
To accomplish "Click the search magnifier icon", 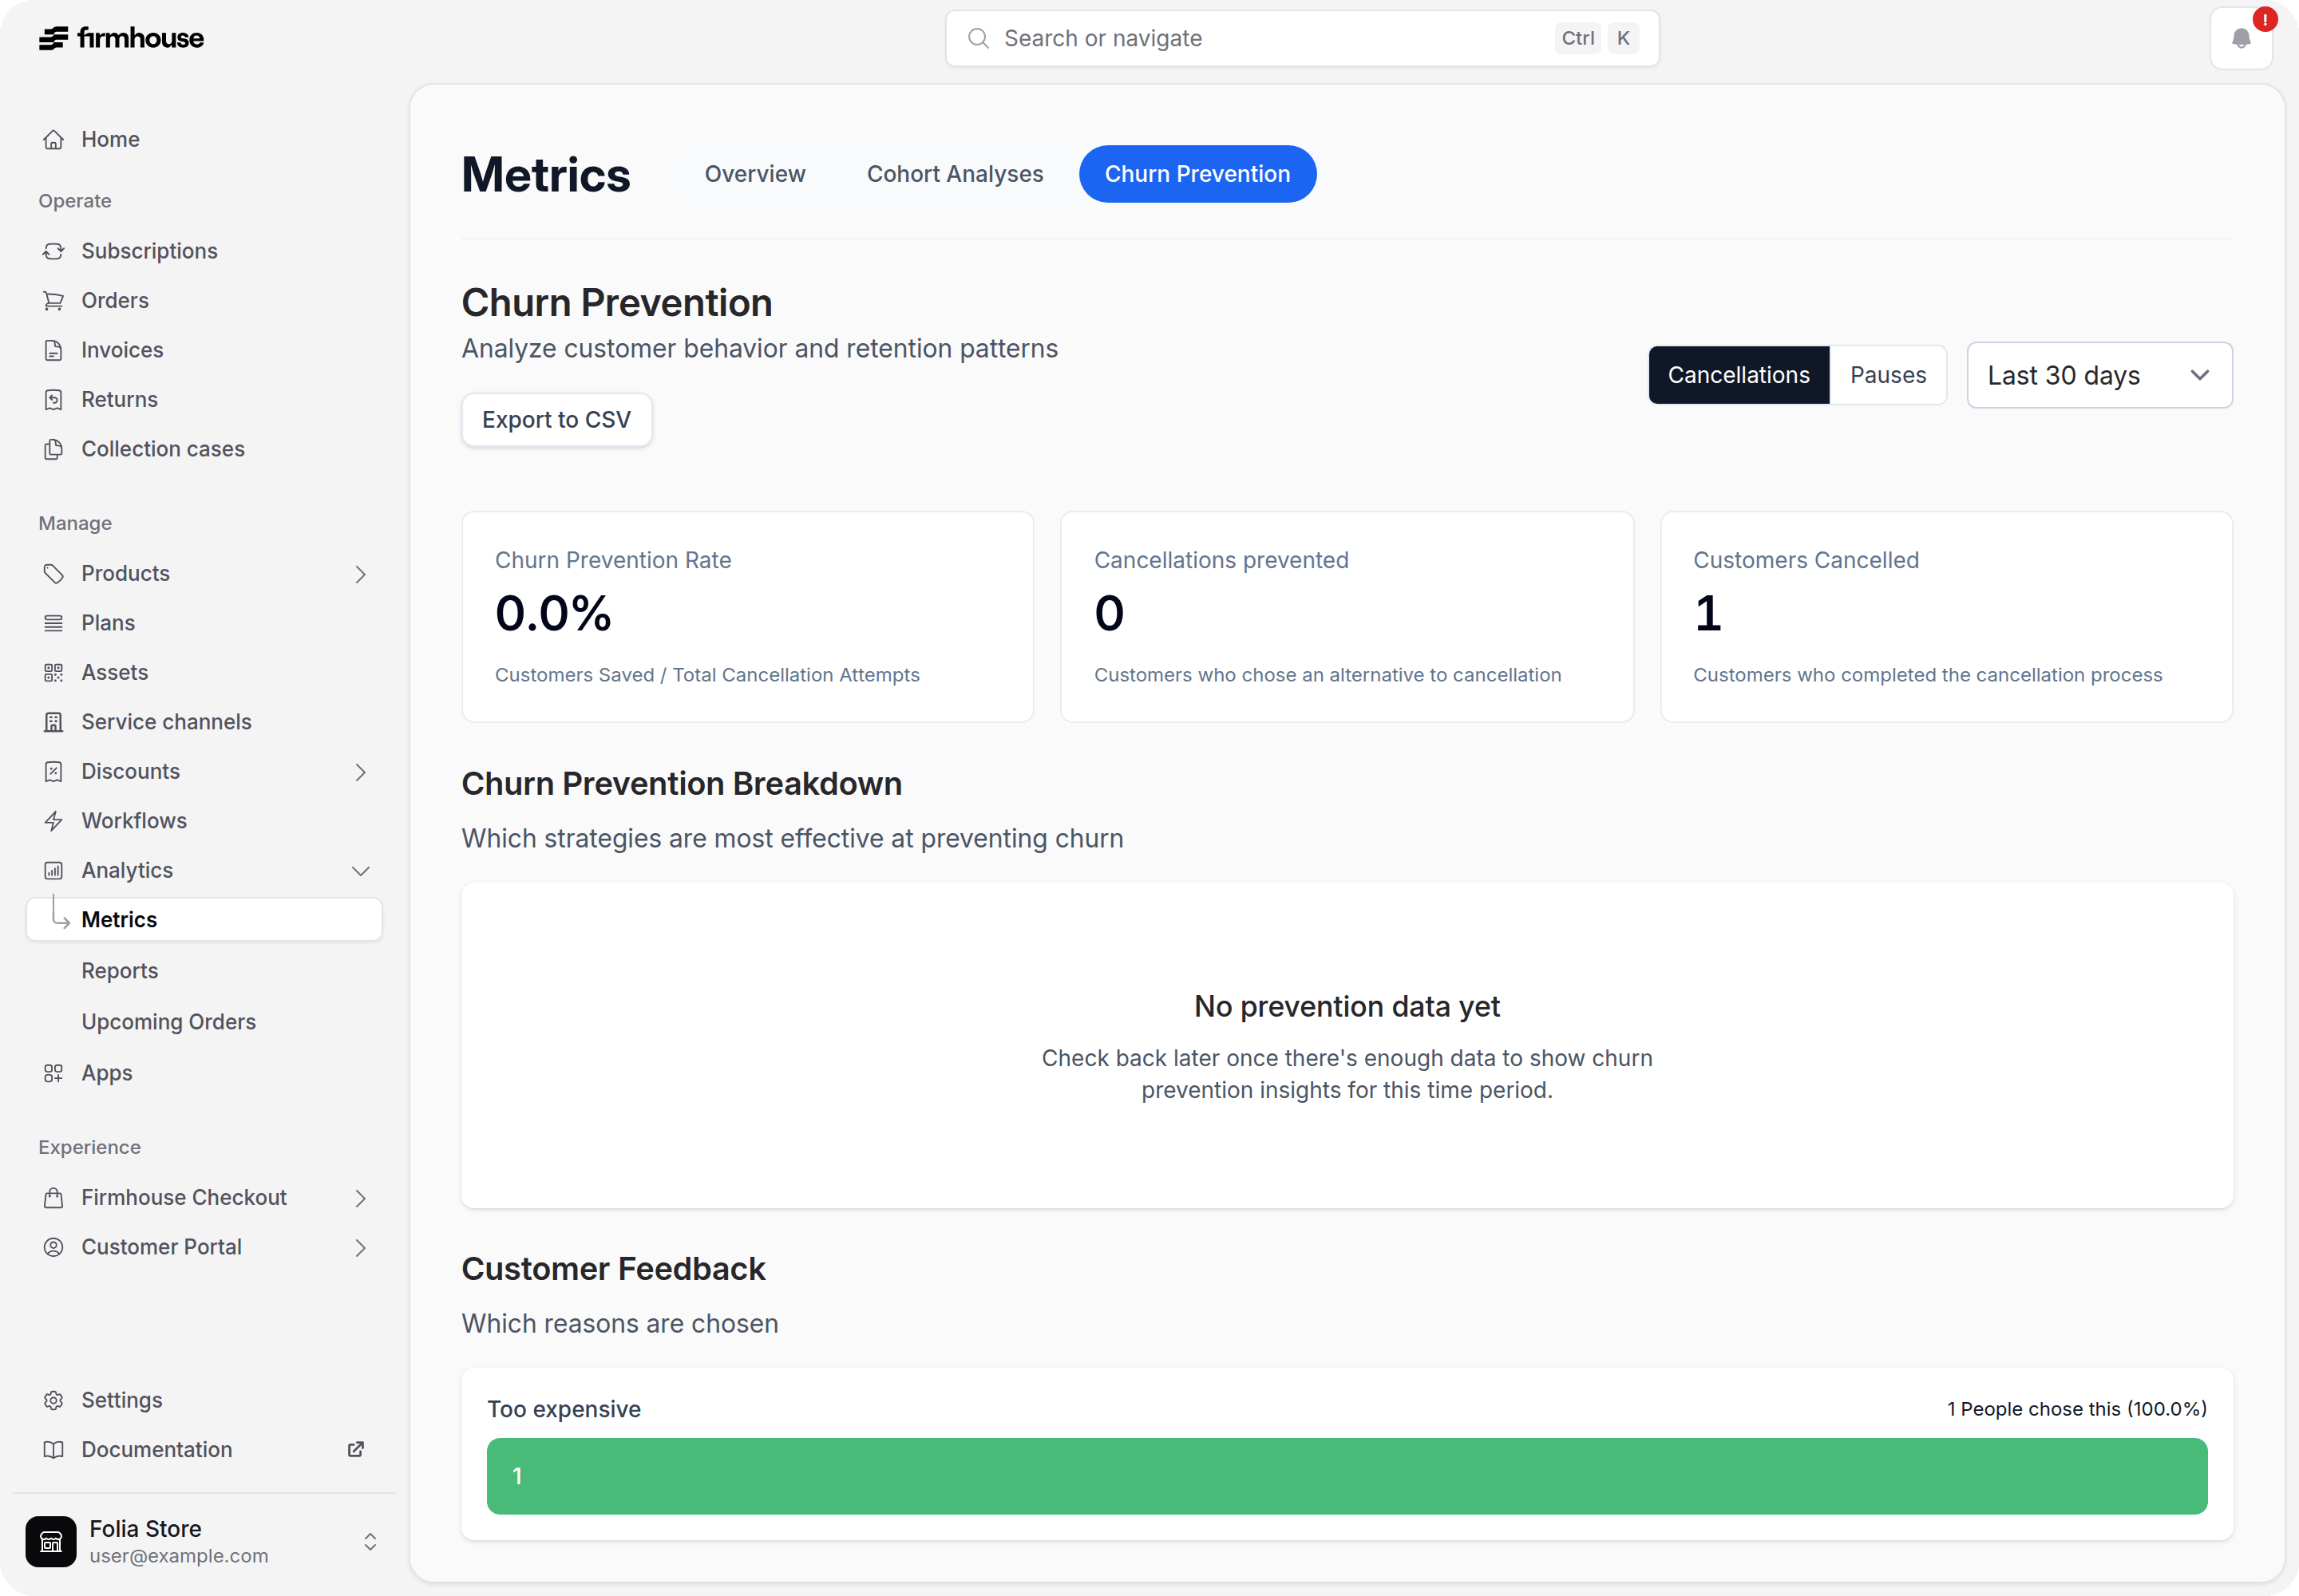I will [979, 38].
